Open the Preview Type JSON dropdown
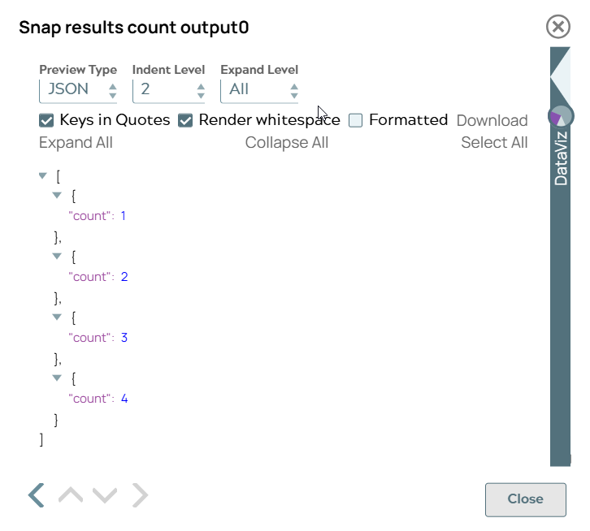 (78, 89)
